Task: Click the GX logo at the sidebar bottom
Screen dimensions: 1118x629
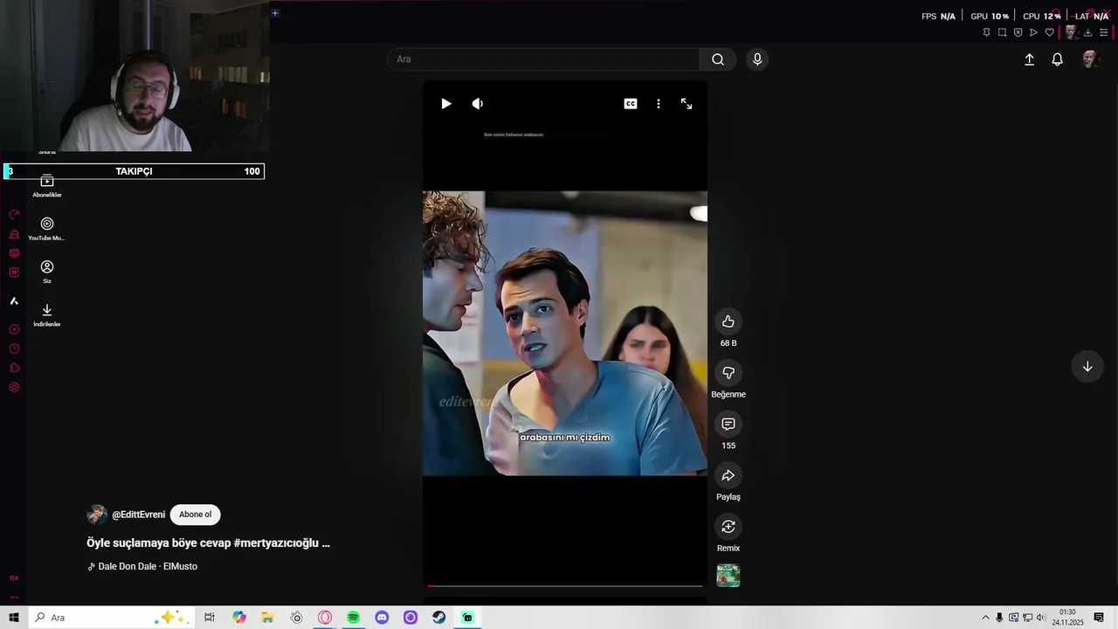Action: (14, 577)
